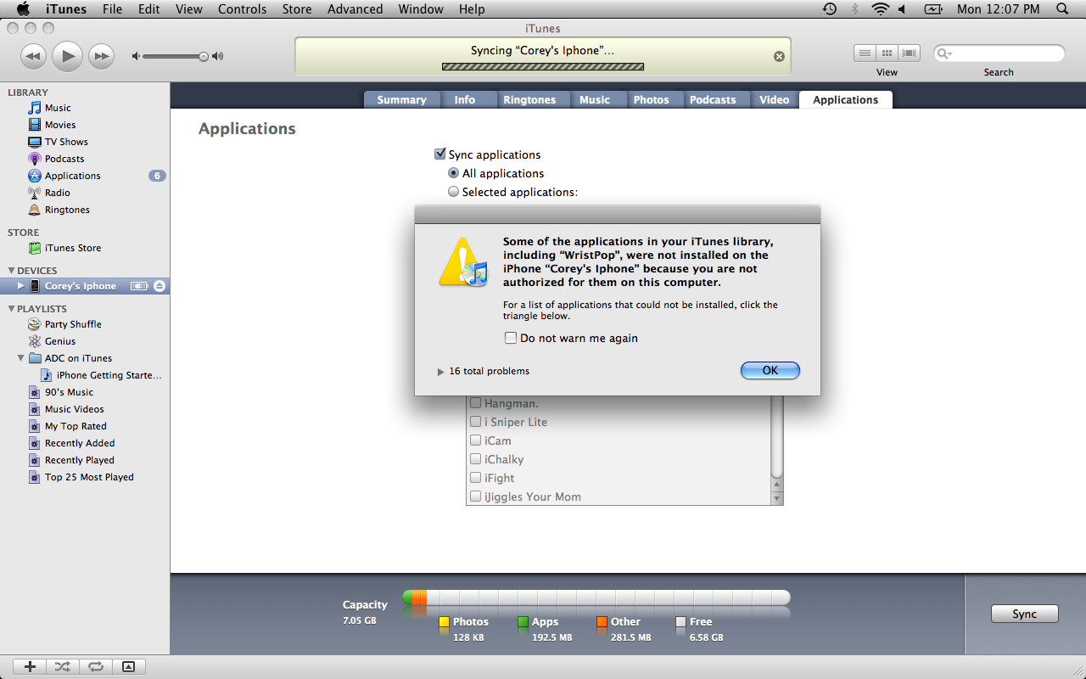Open Applications library in sidebar
Screen dimensions: 1086x679
point(72,176)
